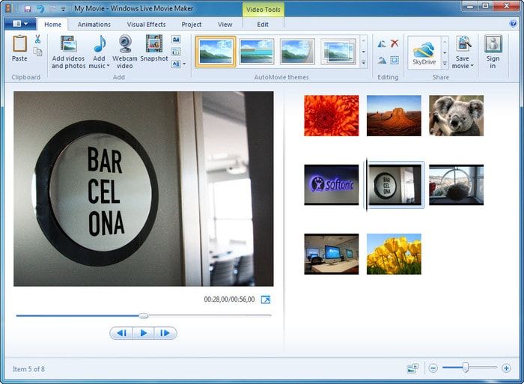Open the Save movie dropdown
The width and height of the screenshot is (524, 384).
pos(463,52)
